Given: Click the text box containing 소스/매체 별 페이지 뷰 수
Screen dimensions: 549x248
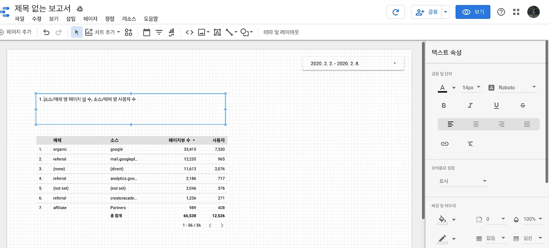Looking at the screenshot, I should 131,109.
